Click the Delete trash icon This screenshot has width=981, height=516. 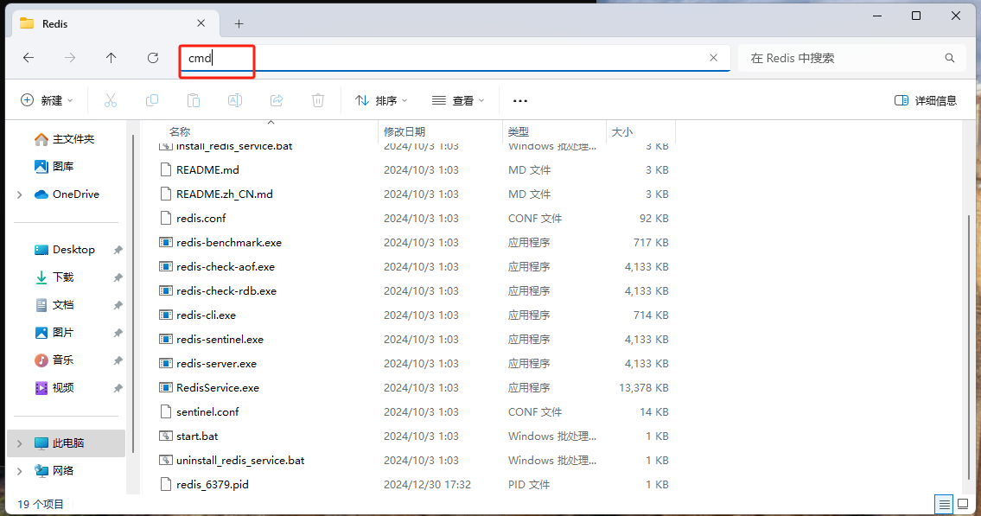(317, 100)
